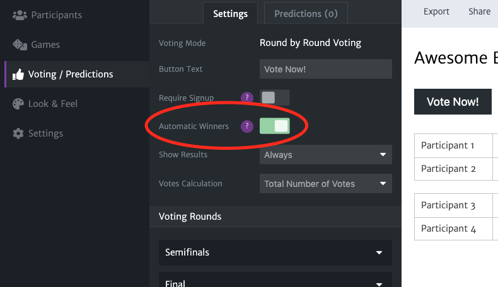The height and width of the screenshot is (287, 498).
Task: Click the Participants people icon in sidebar
Action: (x=20, y=15)
